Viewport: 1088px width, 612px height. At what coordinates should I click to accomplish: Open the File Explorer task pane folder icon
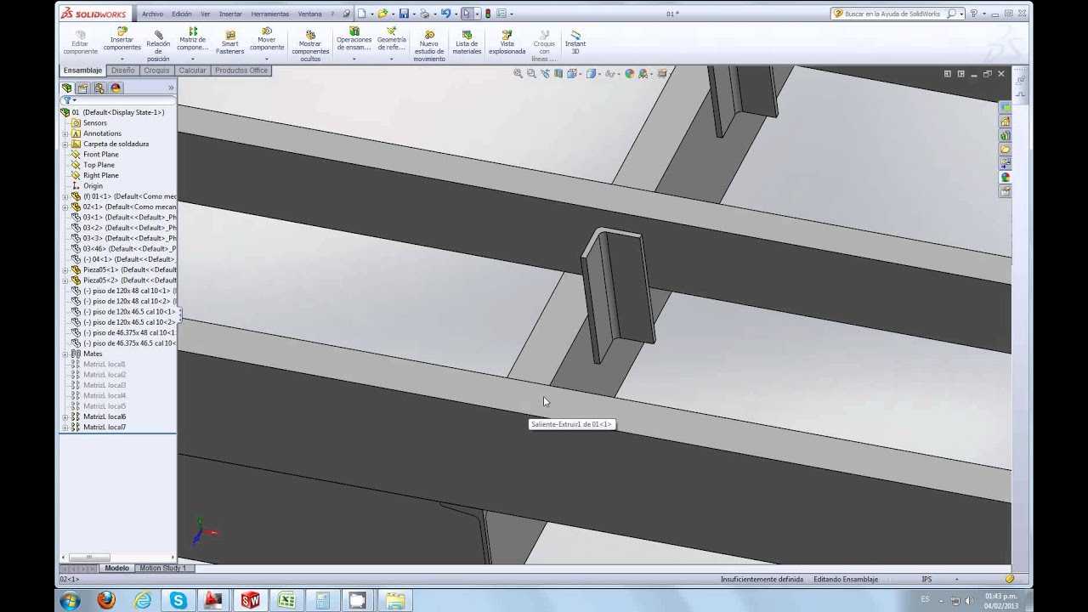(x=1006, y=149)
